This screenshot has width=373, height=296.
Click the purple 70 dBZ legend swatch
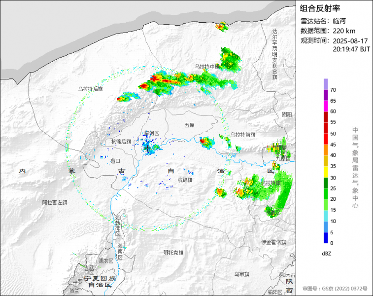(326, 84)
